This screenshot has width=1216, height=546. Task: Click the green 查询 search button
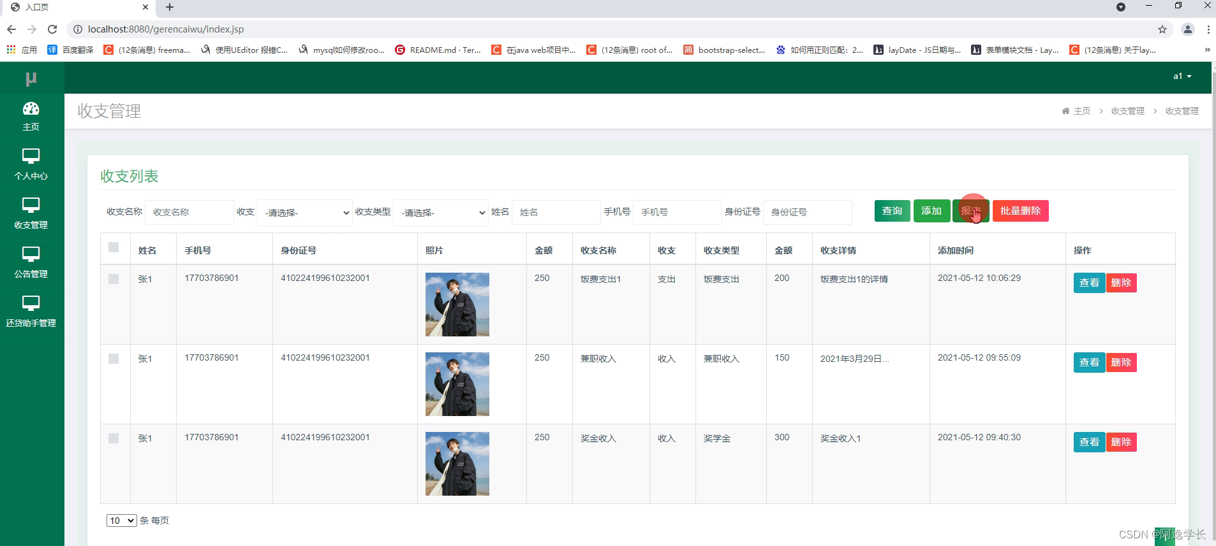[892, 211]
